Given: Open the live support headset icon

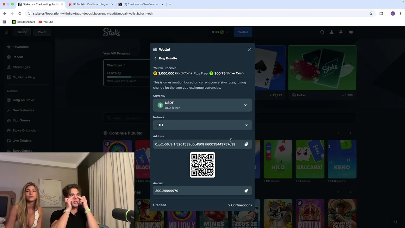Looking at the screenshot, I should [x=395, y=222].
